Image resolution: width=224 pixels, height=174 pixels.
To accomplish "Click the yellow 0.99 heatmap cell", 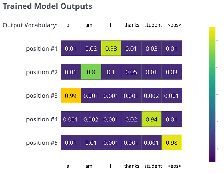I will (x=71, y=96).
